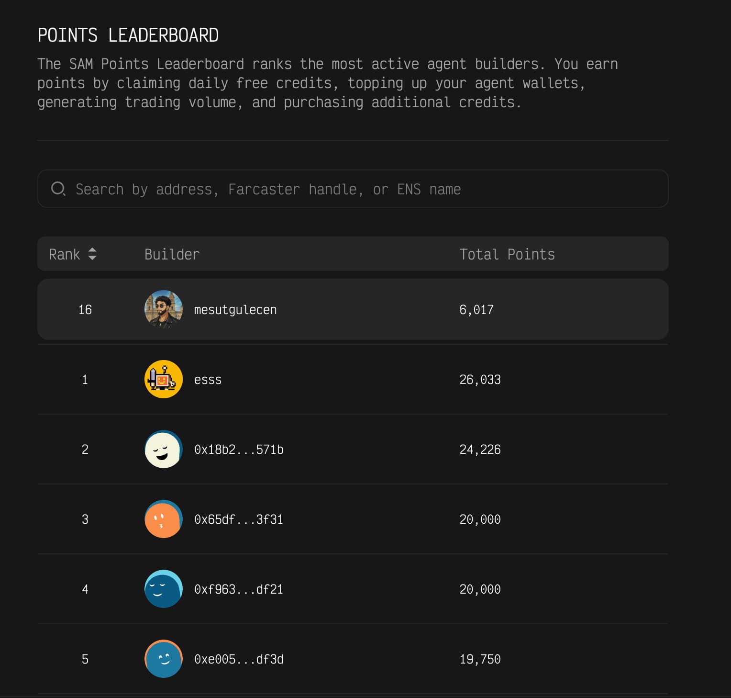Click the 26,033 points value for esss
The image size is (731, 698).
(x=480, y=380)
